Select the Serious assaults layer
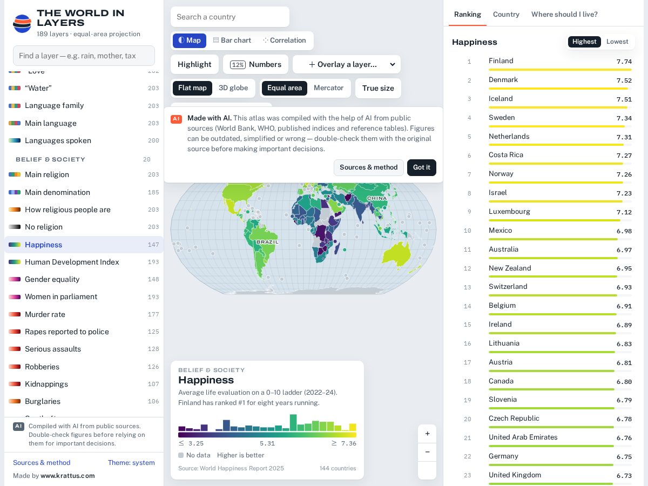This screenshot has height=486, width=648. point(84,349)
